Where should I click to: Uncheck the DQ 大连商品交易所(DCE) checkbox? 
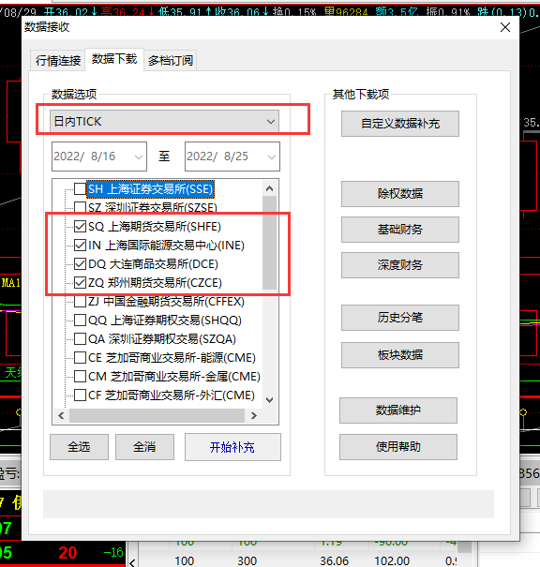[80, 264]
